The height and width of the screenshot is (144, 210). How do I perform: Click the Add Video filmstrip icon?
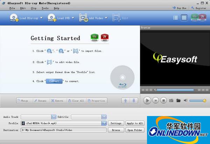point(83,17)
